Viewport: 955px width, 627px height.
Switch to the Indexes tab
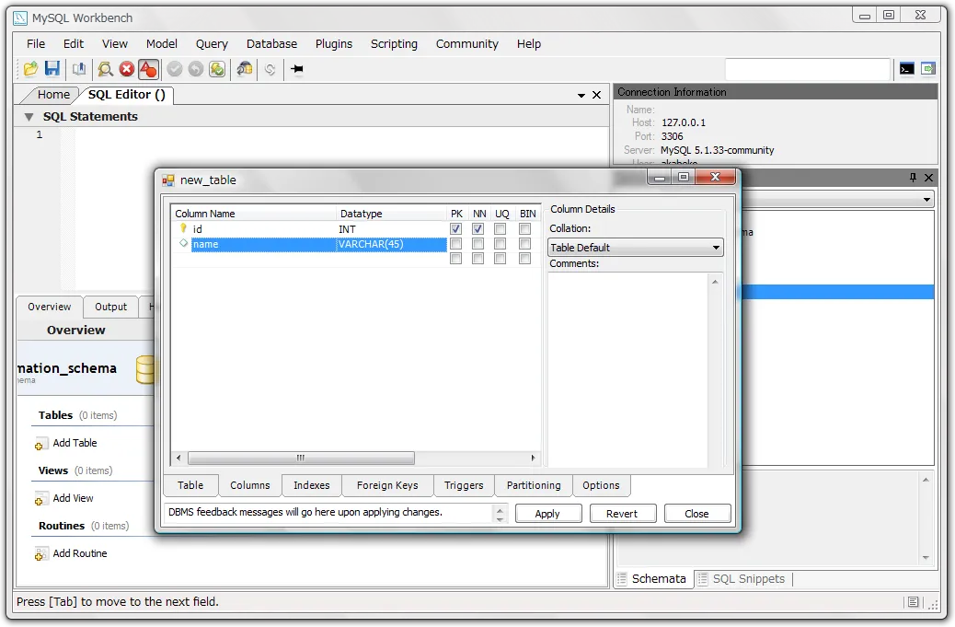coord(311,485)
